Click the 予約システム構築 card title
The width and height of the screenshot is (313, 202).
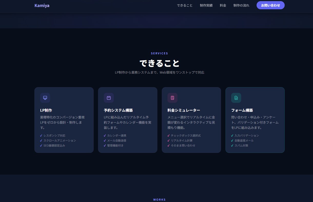(118, 110)
